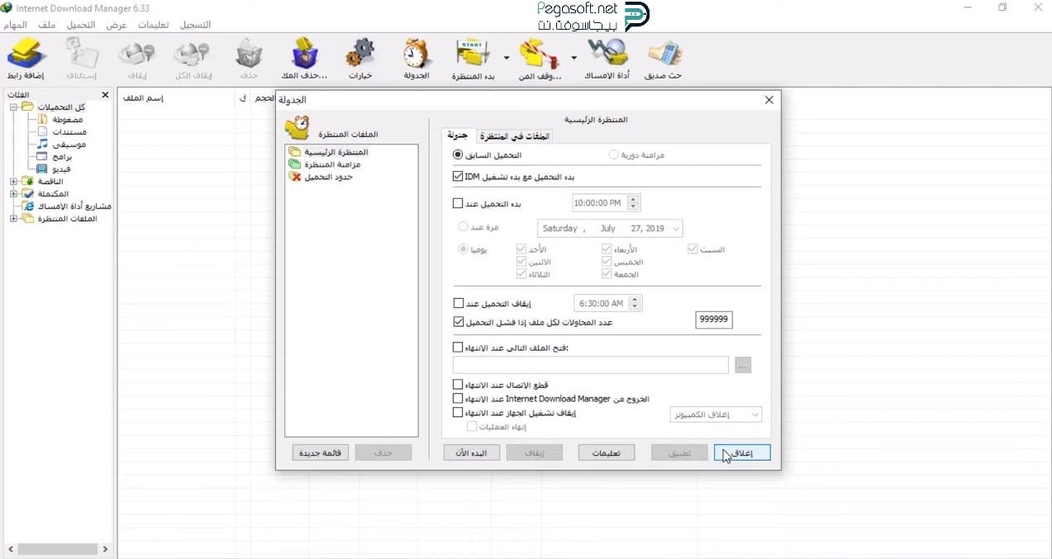Click the 10:00:00 PM start time spinner

[633, 203]
